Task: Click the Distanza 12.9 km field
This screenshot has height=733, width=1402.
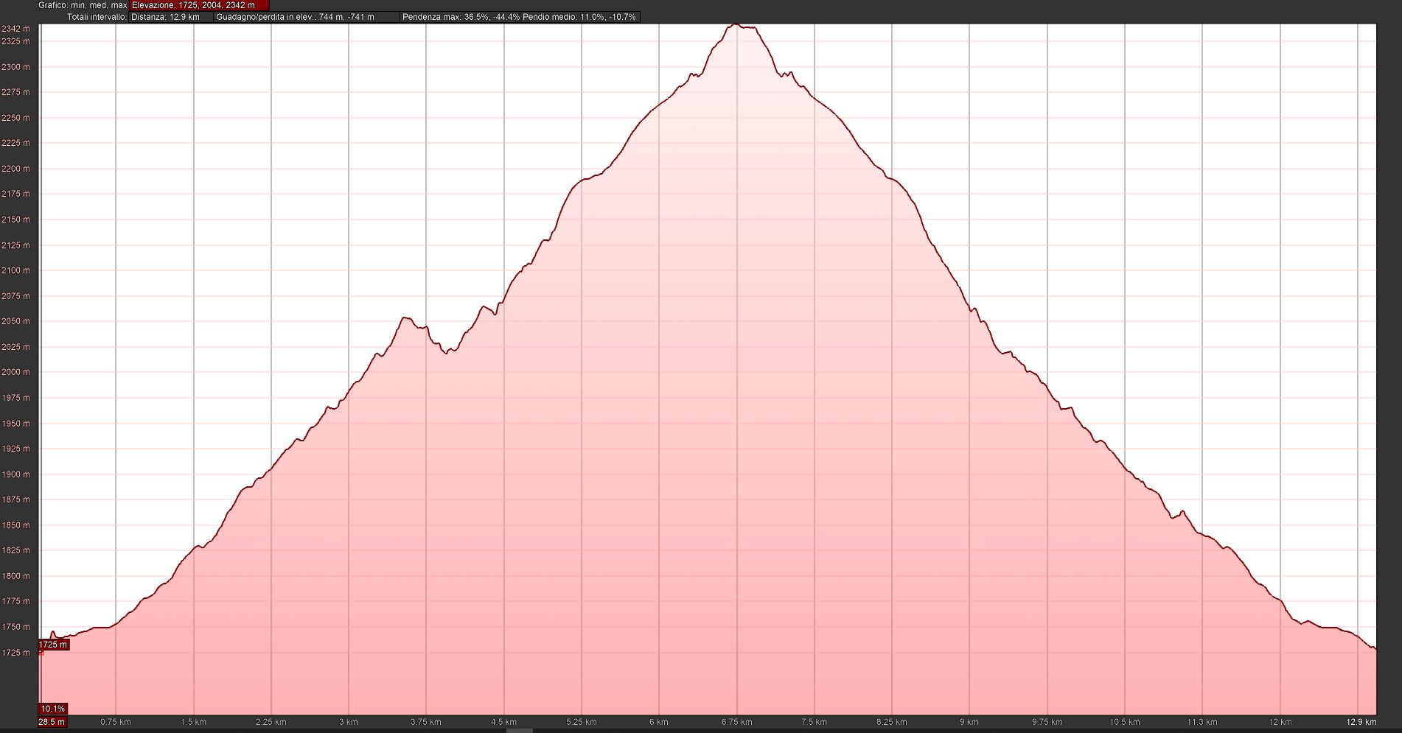Action: coord(166,17)
